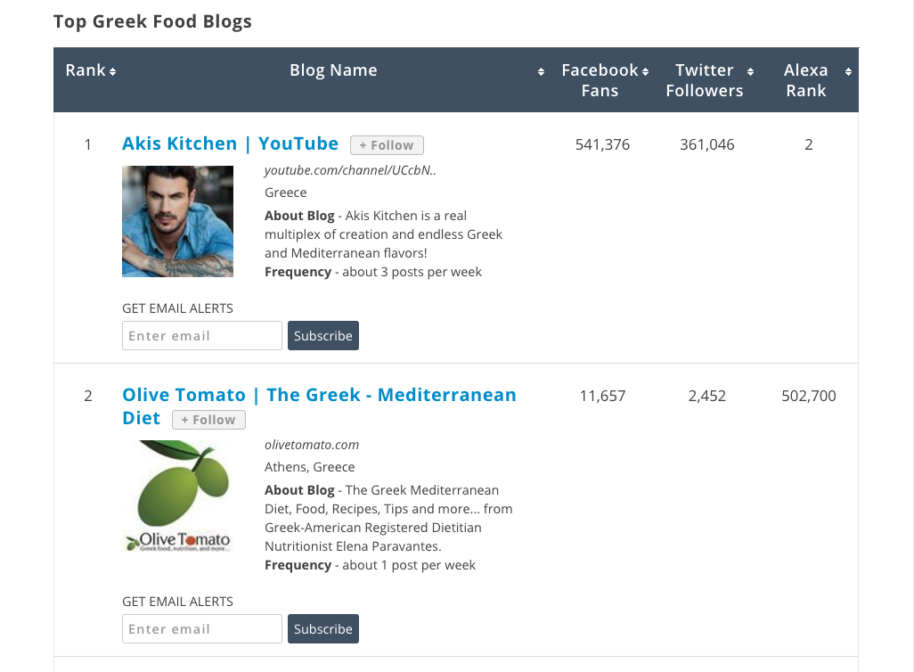Open Akis Kitchen | YouTube link

(230, 143)
